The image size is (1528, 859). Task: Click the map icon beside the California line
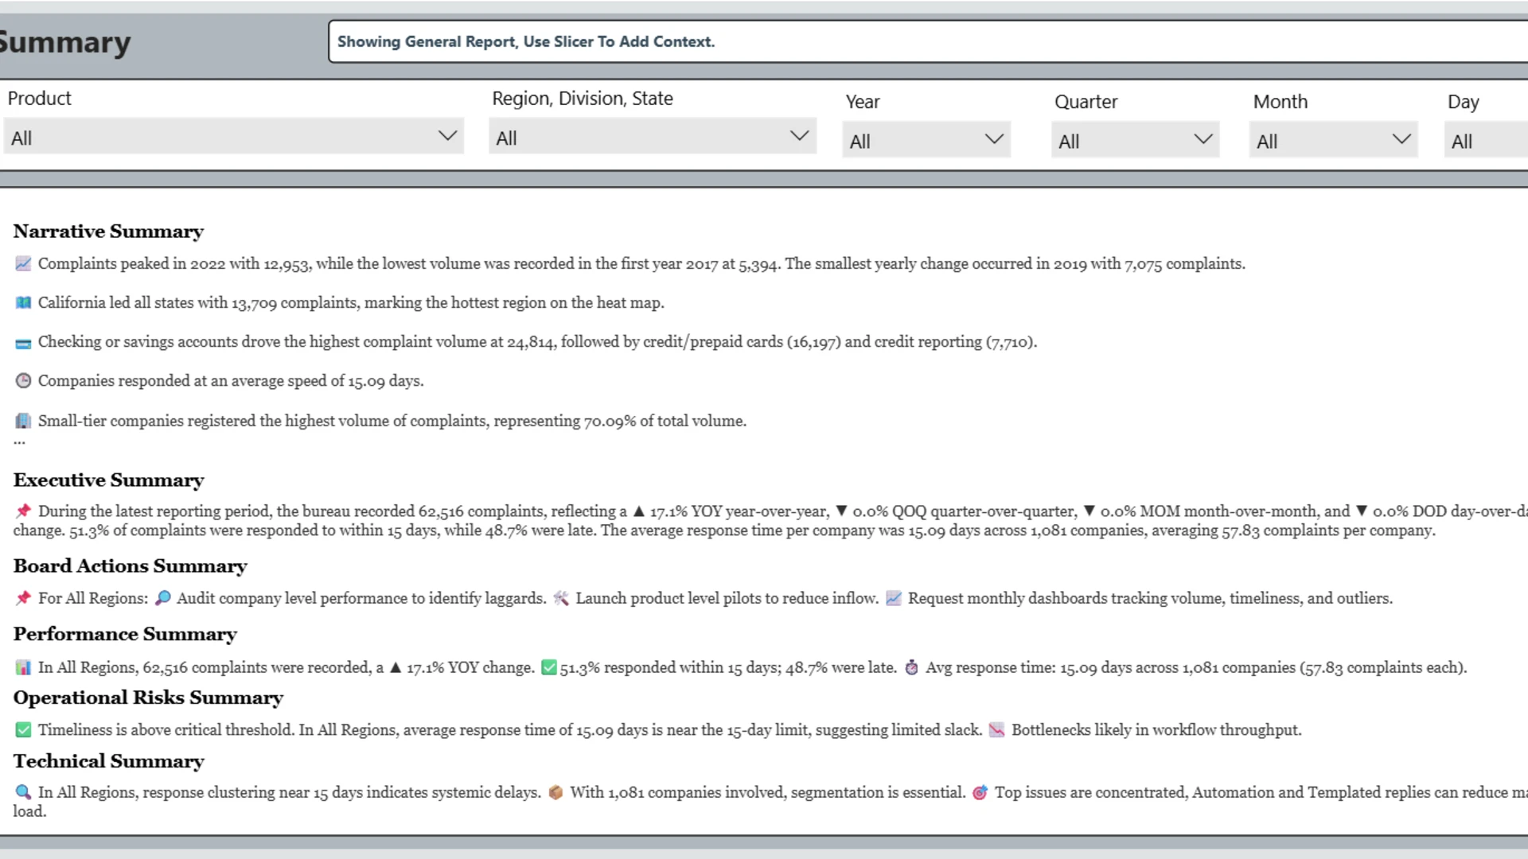23,303
